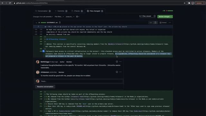206x116 pixels.
Task: Click the GOVERNANCE.md file name
Action: (52, 23)
